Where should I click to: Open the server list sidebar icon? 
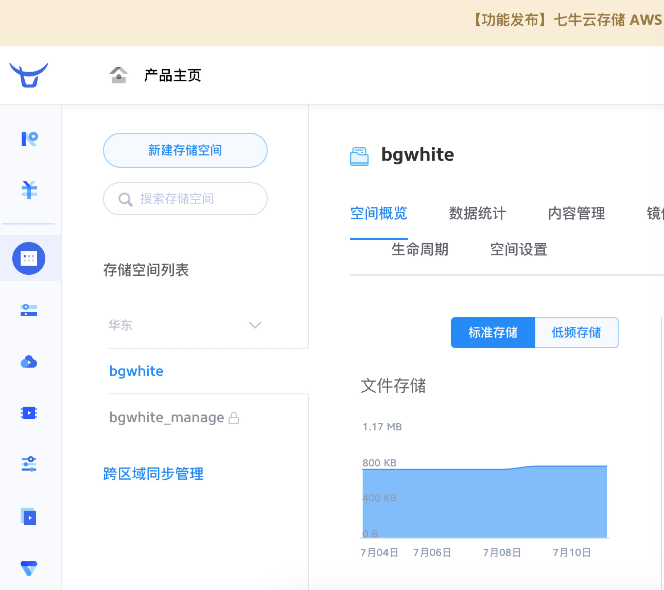(x=29, y=310)
